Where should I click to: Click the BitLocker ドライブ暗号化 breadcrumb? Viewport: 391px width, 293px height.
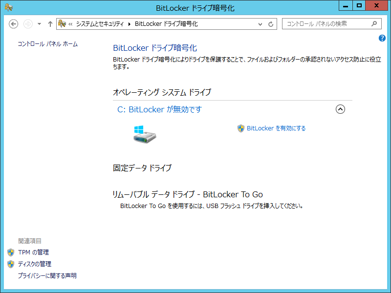click(166, 24)
